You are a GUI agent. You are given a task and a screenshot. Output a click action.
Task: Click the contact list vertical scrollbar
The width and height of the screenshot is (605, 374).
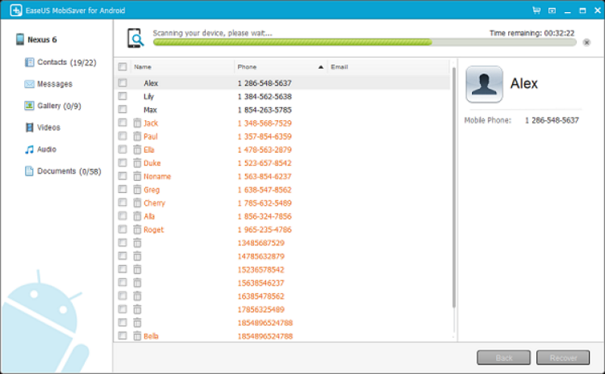454,188
